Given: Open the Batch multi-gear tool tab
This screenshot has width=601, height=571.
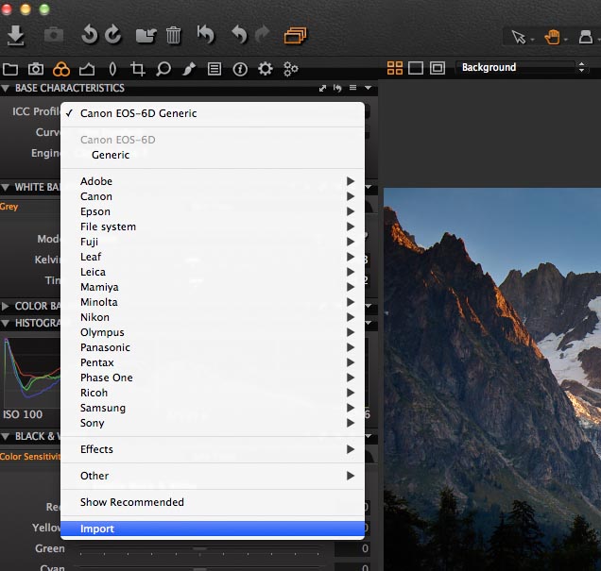Looking at the screenshot, I should (290, 69).
